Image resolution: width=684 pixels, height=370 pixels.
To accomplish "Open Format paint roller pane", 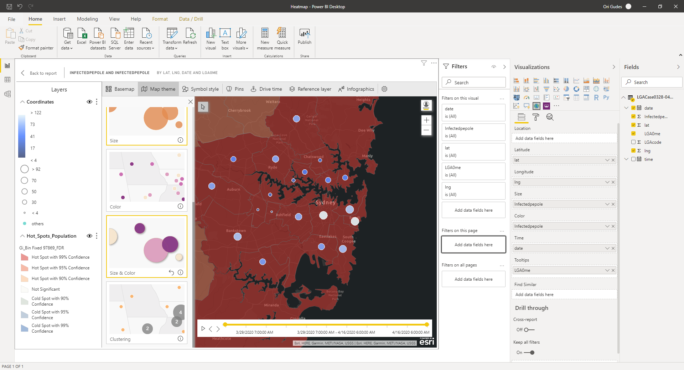I will click(536, 117).
